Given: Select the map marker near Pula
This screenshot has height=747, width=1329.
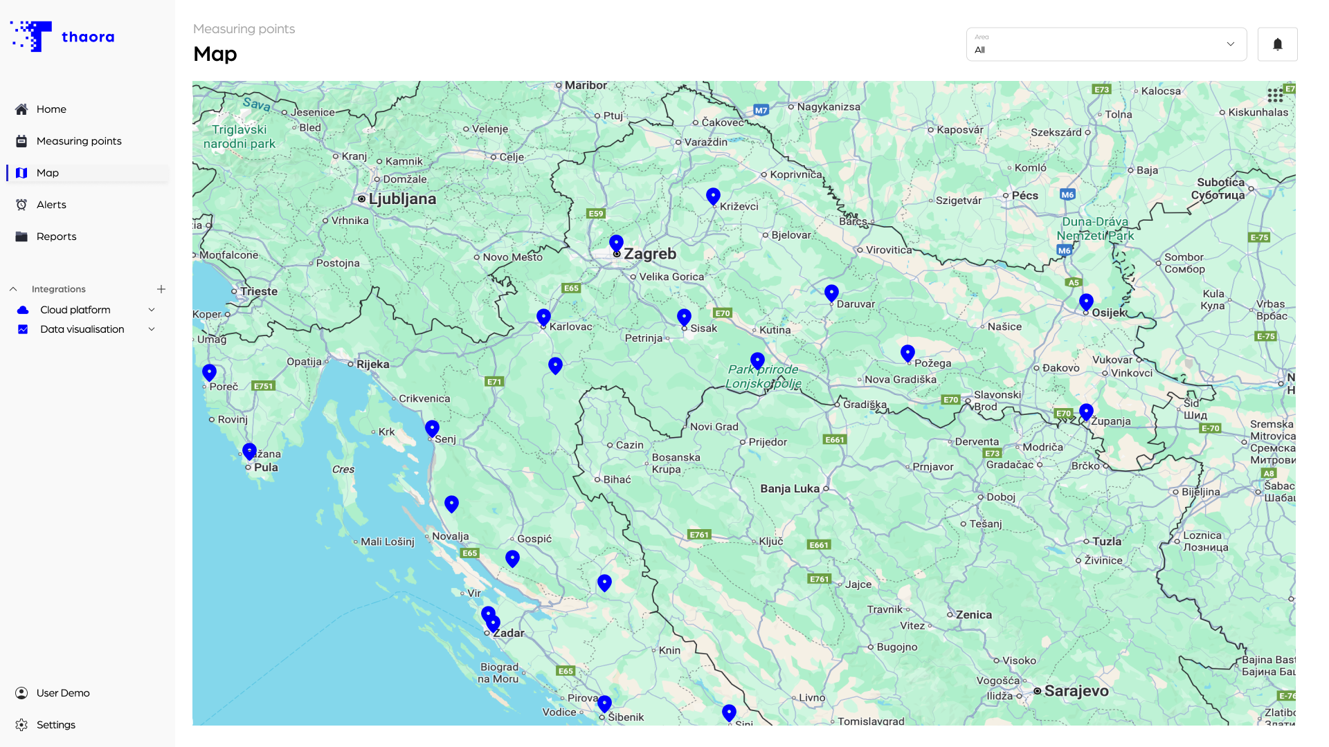Looking at the screenshot, I should pyautogui.click(x=249, y=451).
